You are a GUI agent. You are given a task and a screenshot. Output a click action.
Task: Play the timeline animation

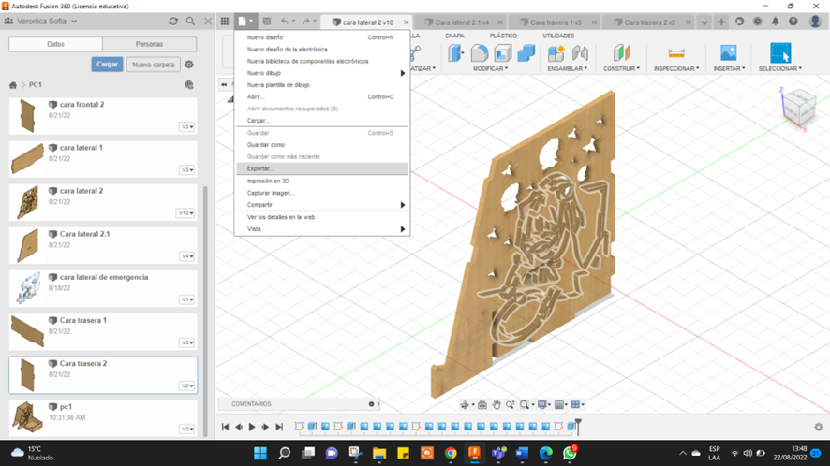pos(252,427)
